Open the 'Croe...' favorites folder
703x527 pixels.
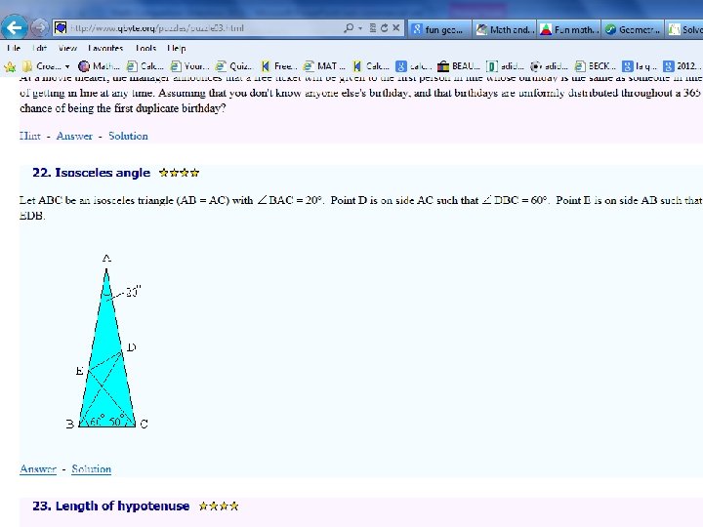(x=42, y=66)
